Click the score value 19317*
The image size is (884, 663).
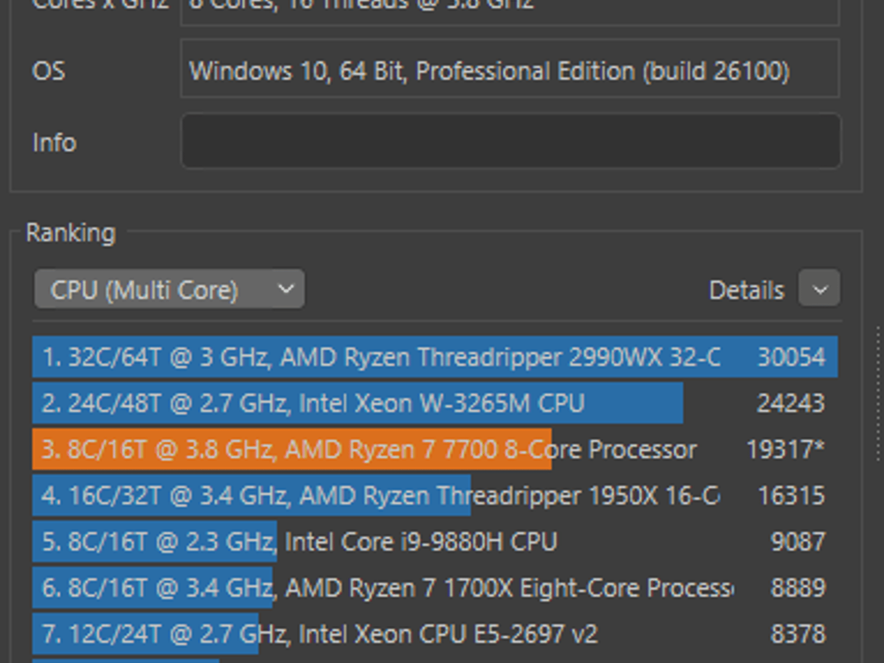(x=786, y=450)
